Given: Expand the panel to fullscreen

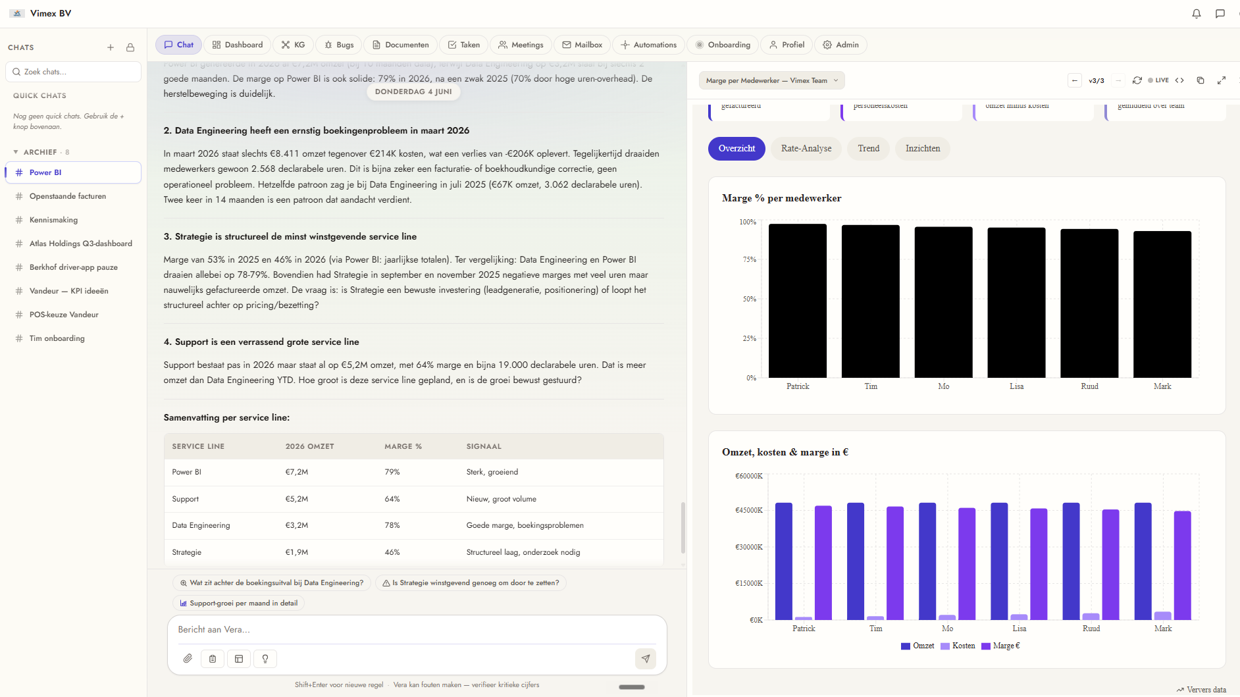Looking at the screenshot, I should 1222,80.
